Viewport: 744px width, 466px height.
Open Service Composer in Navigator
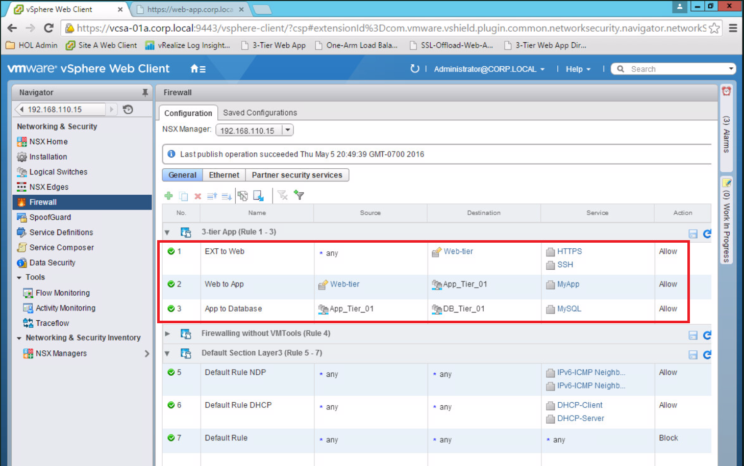tap(61, 247)
